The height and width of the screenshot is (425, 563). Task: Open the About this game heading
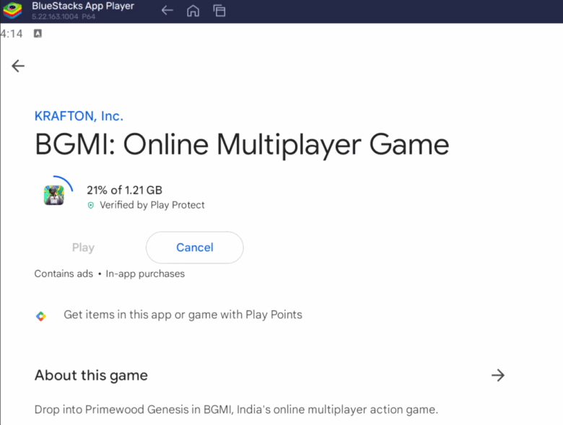tap(91, 375)
